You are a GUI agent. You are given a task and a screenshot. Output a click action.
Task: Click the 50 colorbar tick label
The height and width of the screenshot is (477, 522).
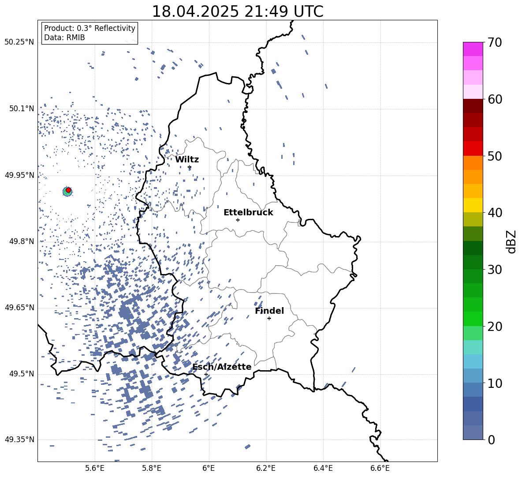[x=495, y=156]
